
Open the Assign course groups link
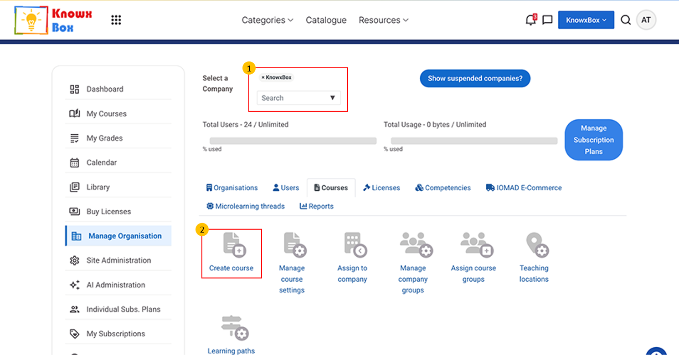tap(473, 274)
